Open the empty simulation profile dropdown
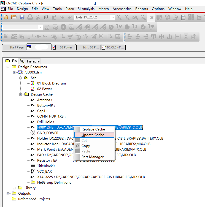The width and height of the screenshot is (205, 207). pyautogui.click(x=41, y=27)
